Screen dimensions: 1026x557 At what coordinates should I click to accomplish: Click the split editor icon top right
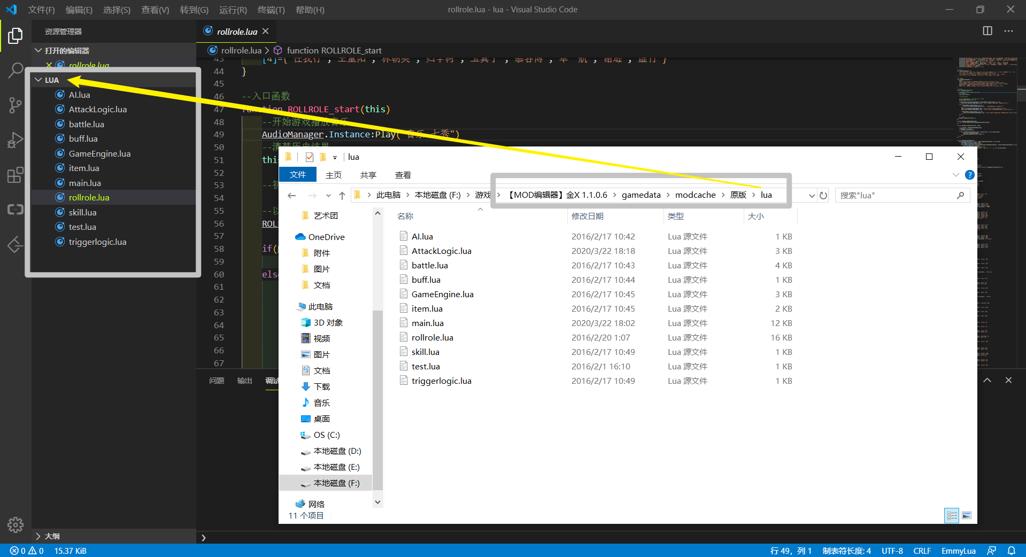pos(986,31)
